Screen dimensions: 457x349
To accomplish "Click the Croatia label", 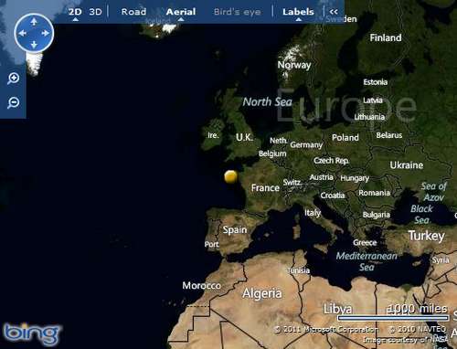I will [333, 196].
